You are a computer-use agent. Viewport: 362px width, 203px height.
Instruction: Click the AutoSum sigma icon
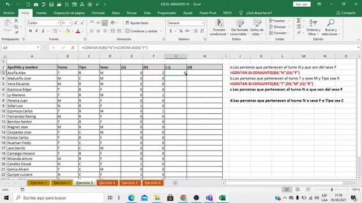pos(299,21)
